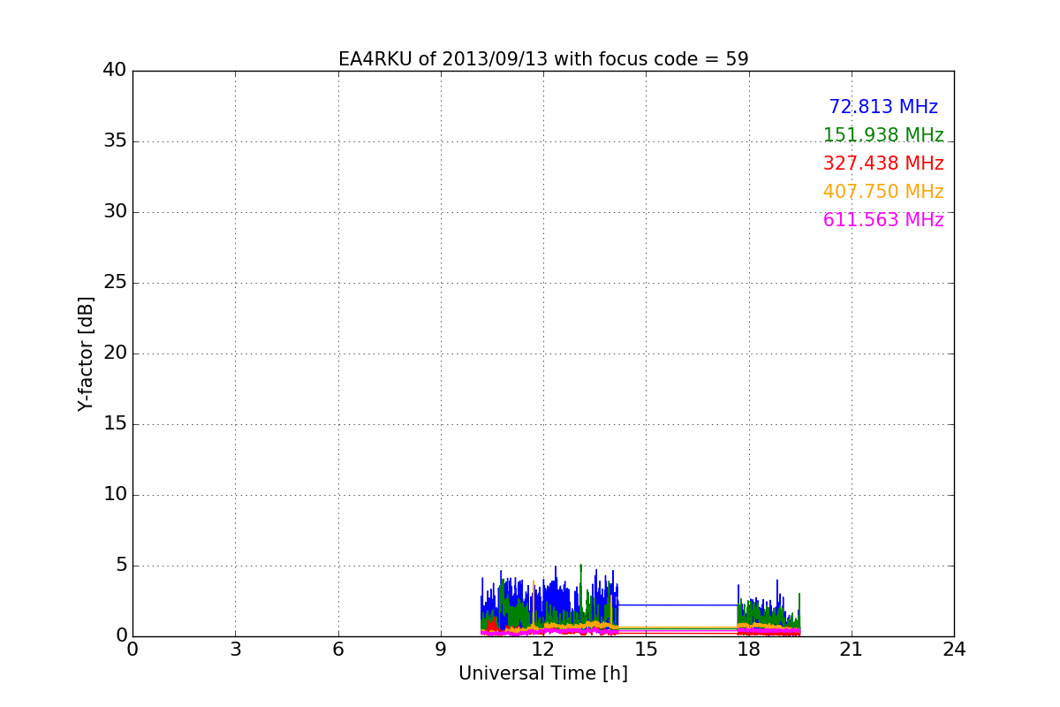
Task: Click the plot title mentioning EA4RKU
Action: click(x=543, y=59)
